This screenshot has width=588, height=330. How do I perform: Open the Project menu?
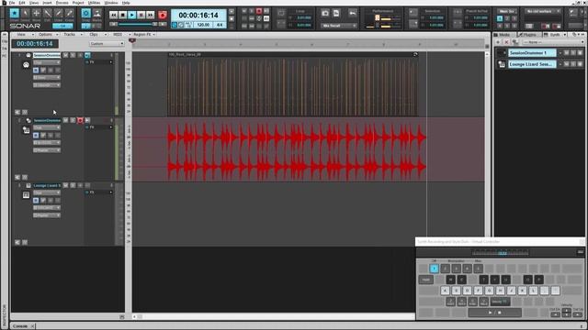[x=78, y=3]
